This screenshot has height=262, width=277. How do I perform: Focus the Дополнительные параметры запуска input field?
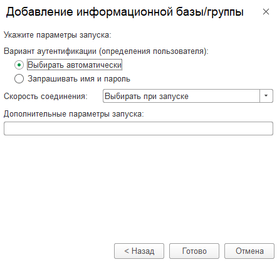pyautogui.click(x=138, y=128)
